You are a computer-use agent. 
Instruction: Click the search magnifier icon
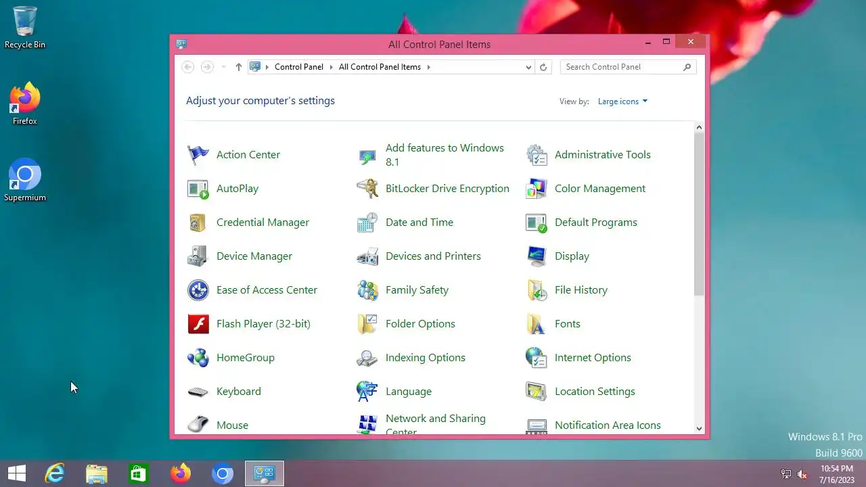tap(687, 67)
